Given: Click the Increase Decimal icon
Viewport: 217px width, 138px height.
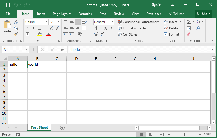Looking at the screenshot, I should 96,34.
